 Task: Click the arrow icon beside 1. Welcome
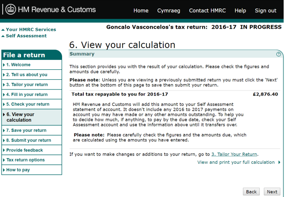point(4,65)
